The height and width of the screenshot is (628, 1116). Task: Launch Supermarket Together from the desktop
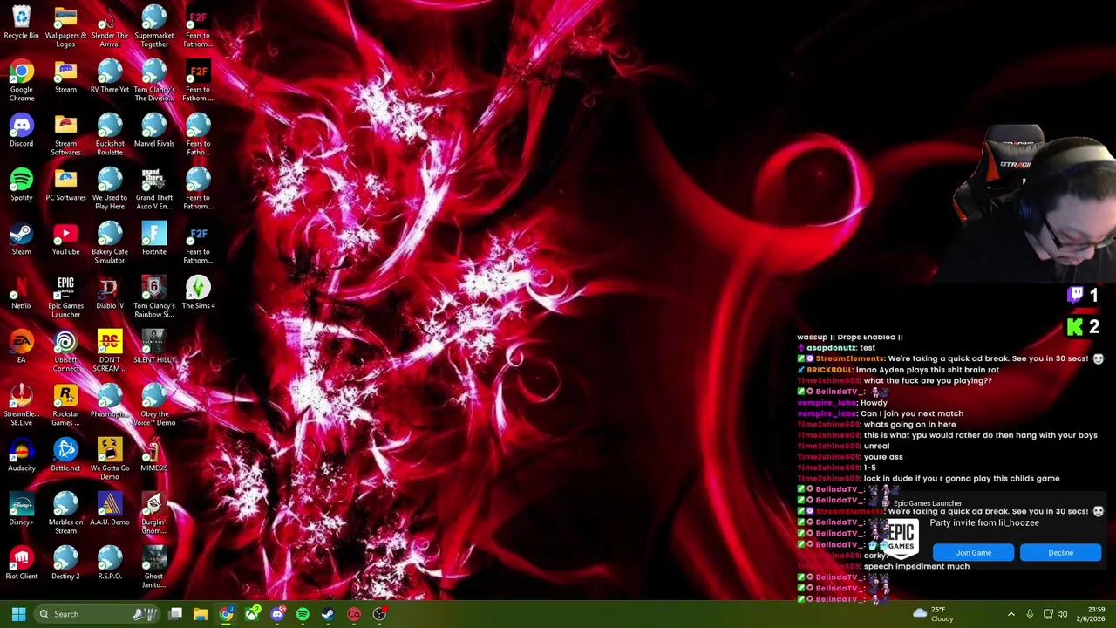(154, 27)
